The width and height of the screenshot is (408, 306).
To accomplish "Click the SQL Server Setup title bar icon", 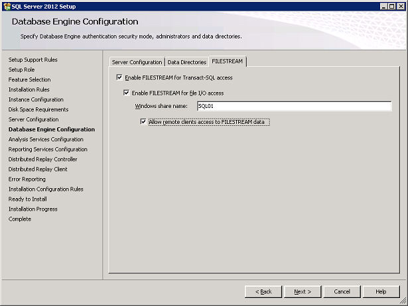I will (7, 7).
